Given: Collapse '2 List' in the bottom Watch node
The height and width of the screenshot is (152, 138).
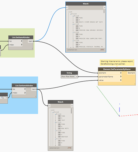Looking at the screenshot, I should tap(55, 131).
